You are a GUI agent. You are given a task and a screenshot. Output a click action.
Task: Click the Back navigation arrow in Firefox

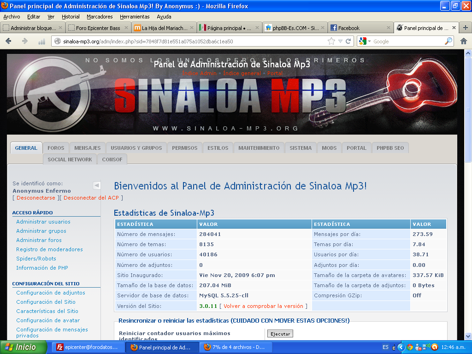click(8, 41)
